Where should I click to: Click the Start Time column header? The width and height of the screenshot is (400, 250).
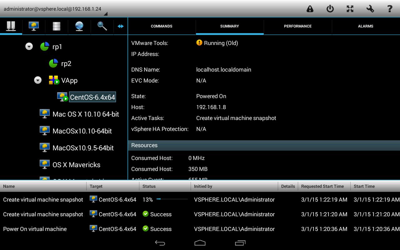(375, 186)
